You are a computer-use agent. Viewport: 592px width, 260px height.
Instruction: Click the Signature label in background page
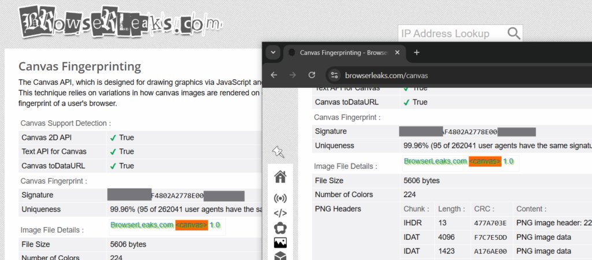point(37,195)
